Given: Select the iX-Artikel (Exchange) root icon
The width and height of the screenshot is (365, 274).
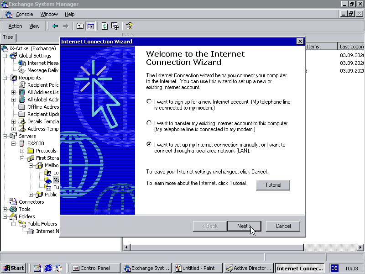Looking at the screenshot, I should click(x=5, y=48).
